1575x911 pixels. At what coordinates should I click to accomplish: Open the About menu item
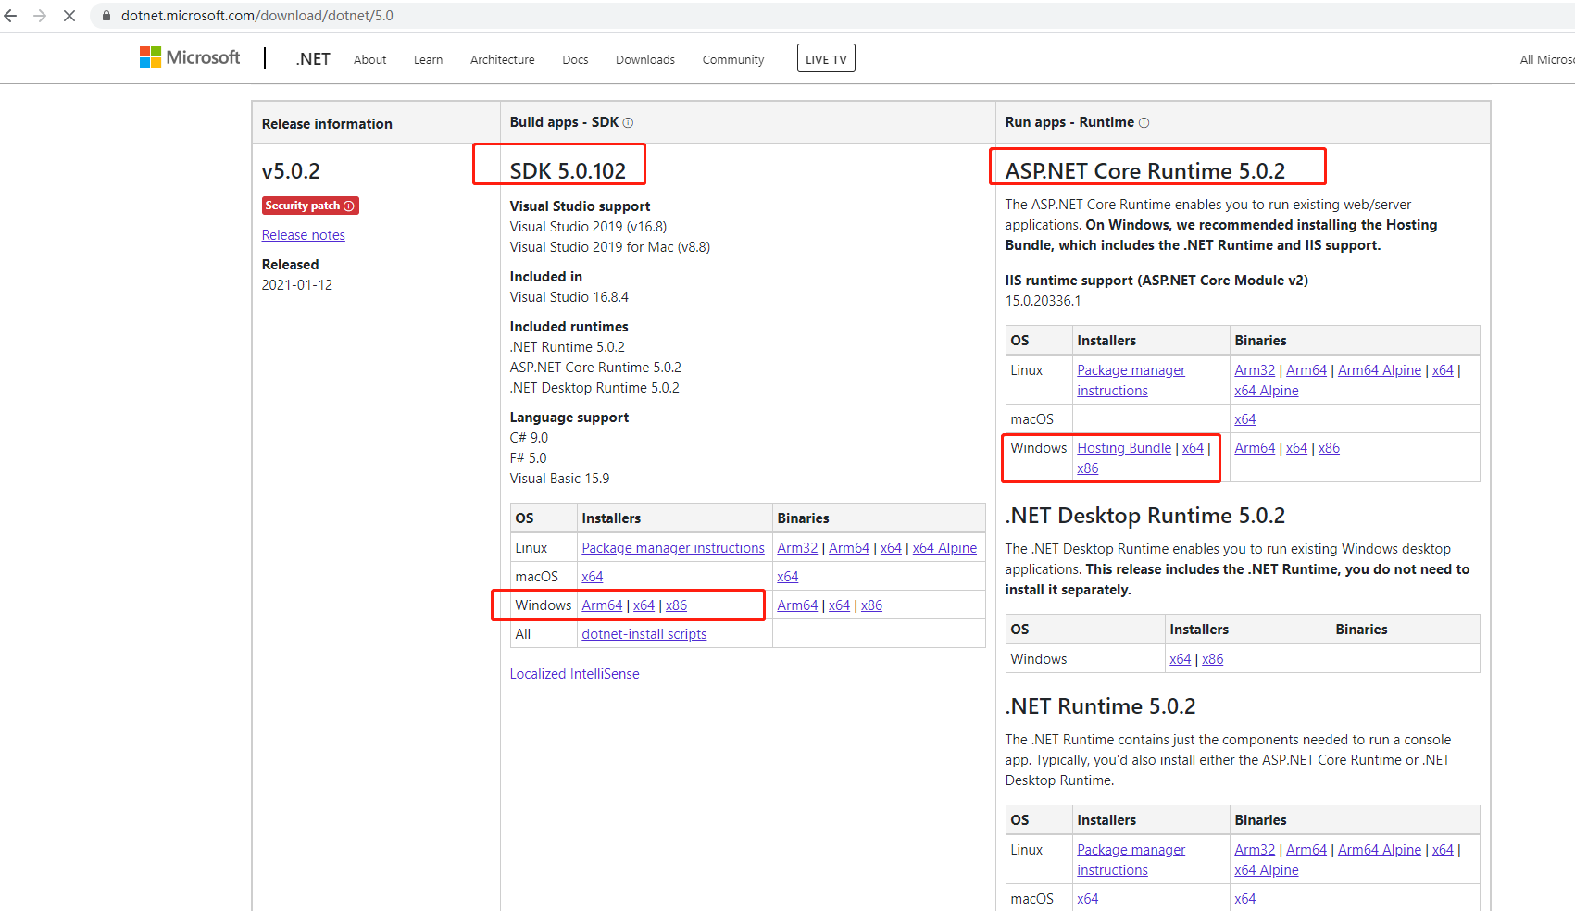coord(370,59)
